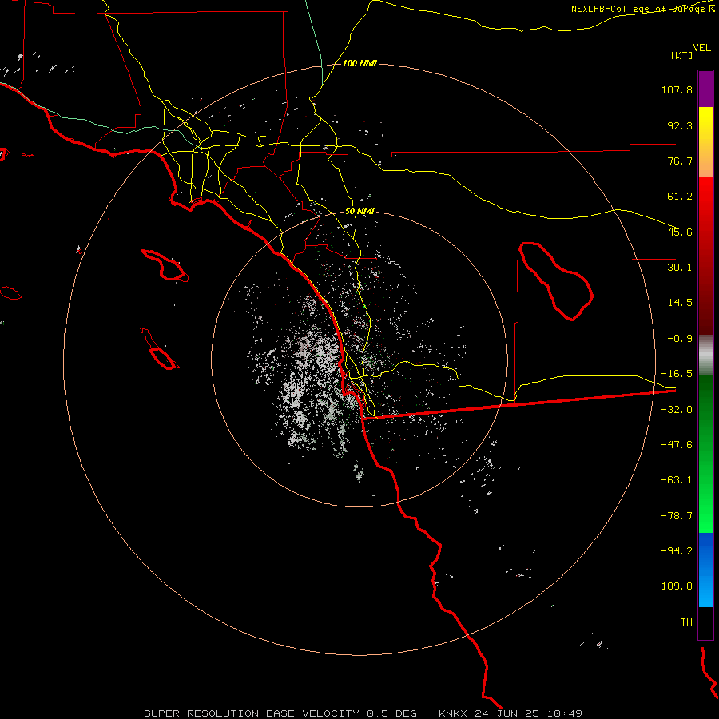Click the -32.0 velocity scale value

tap(677, 410)
